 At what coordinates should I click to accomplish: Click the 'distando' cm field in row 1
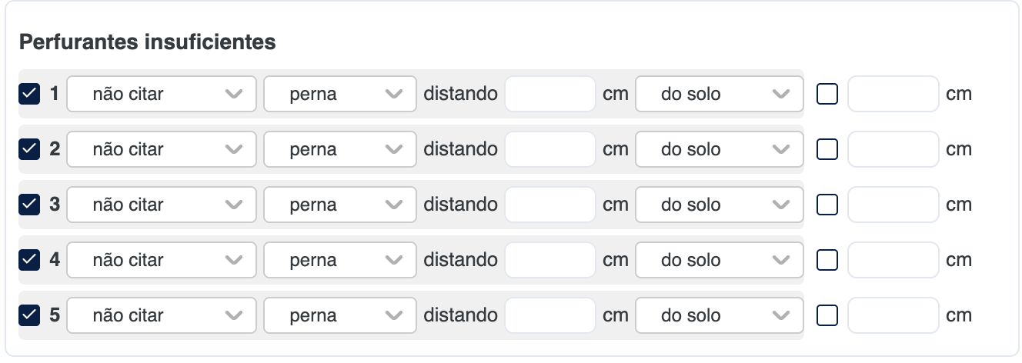[550, 94]
